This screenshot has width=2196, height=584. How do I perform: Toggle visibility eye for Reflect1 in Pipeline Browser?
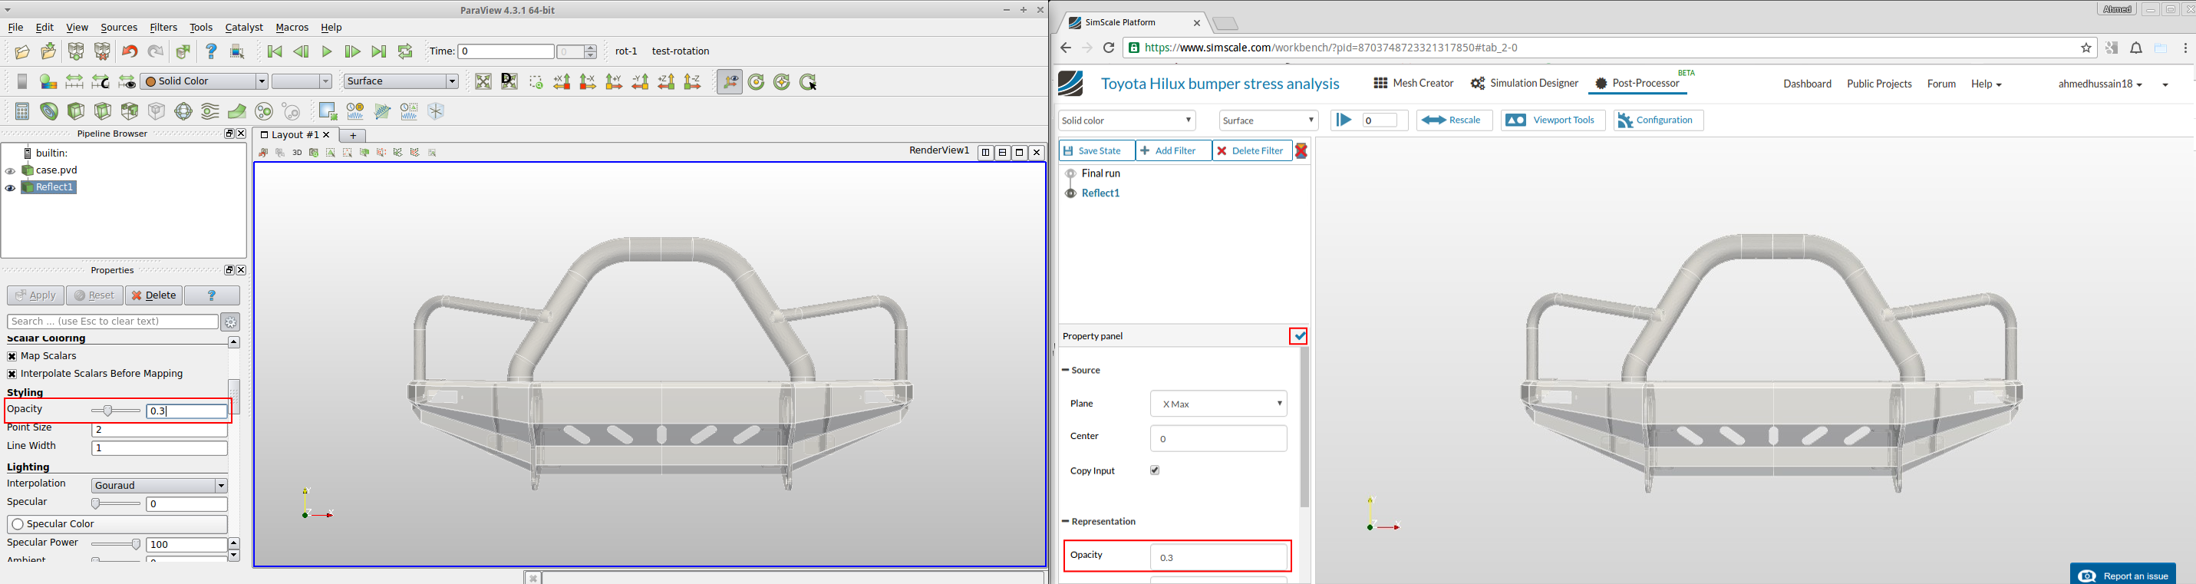[10, 189]
